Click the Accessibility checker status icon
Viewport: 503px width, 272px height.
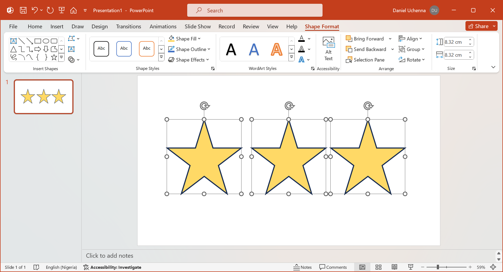[x=86, y=267]
